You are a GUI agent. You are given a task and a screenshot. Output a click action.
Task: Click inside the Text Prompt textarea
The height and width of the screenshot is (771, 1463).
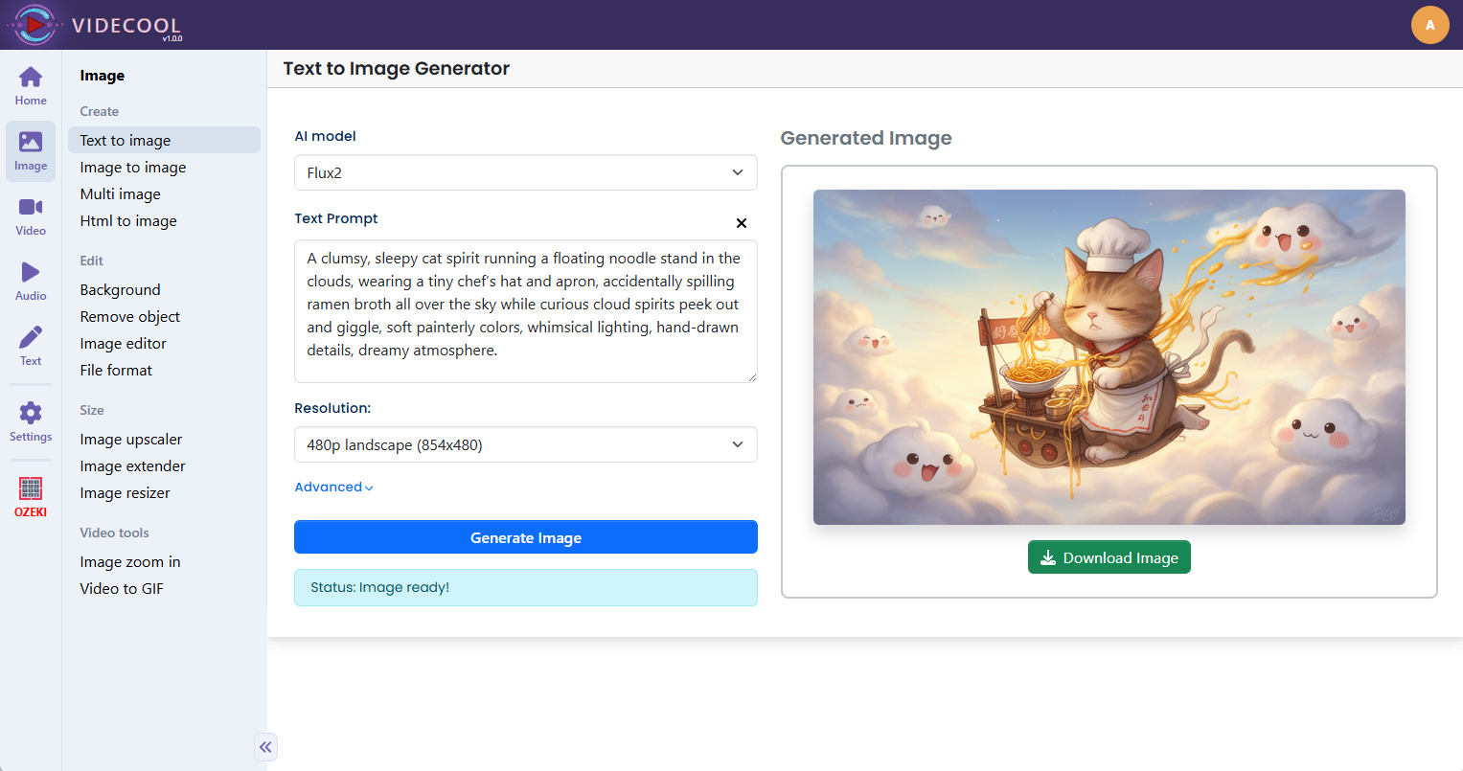pos(525,311)
